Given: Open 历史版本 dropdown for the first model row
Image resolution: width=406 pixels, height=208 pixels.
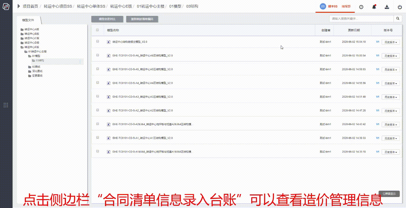Looking at the screenshot, I should pyautogui.click(x=390, y=42).
